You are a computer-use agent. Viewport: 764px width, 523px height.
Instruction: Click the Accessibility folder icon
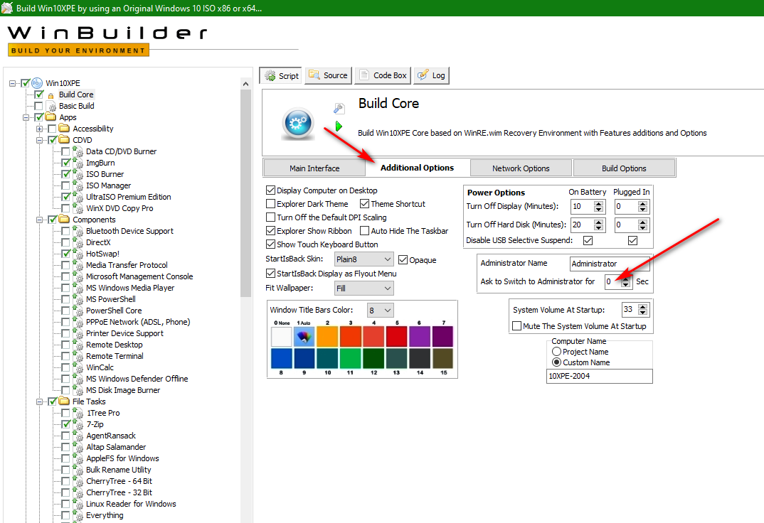64,129
